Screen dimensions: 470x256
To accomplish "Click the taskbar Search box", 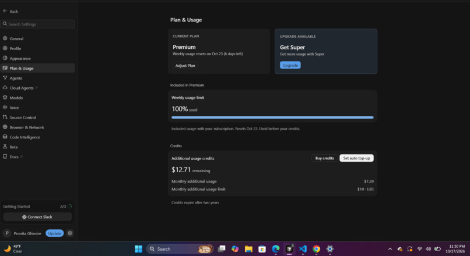I will coord(180,249).
